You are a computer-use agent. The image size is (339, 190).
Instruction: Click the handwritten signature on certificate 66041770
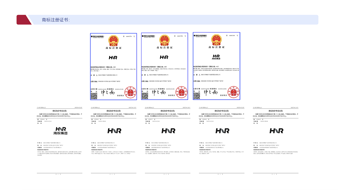[x=108, y=93]
